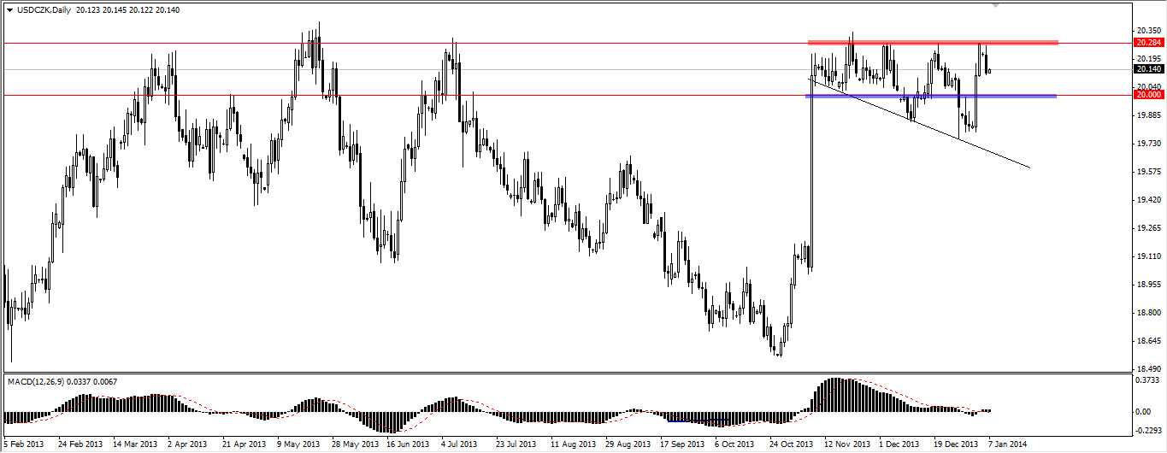Click the 0.3733 MACD scale value
Screen dimensions: 1167x453
pyautogui.click(x=1148, y=379)
